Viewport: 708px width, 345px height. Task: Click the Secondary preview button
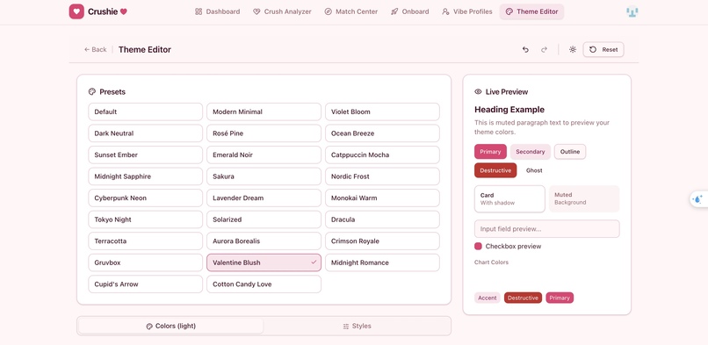coord(530,152)
